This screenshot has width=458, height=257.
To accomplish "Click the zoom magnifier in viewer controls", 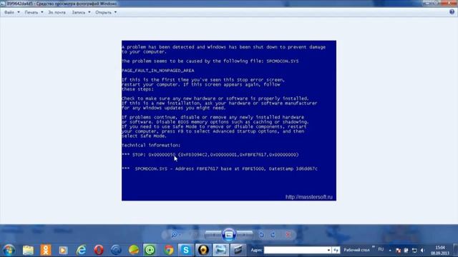I will point(175,235).
